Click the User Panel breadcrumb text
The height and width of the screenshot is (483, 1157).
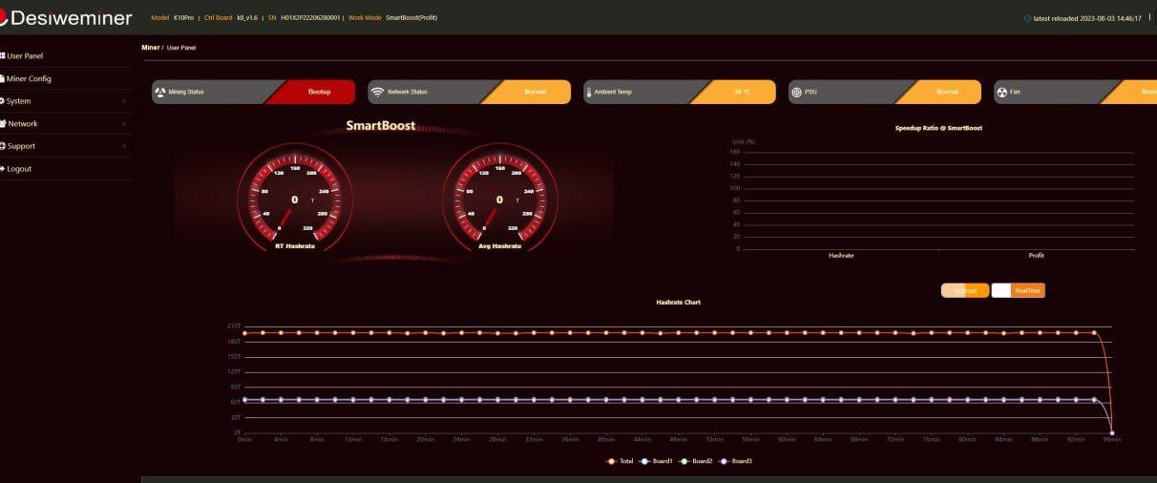181,48
